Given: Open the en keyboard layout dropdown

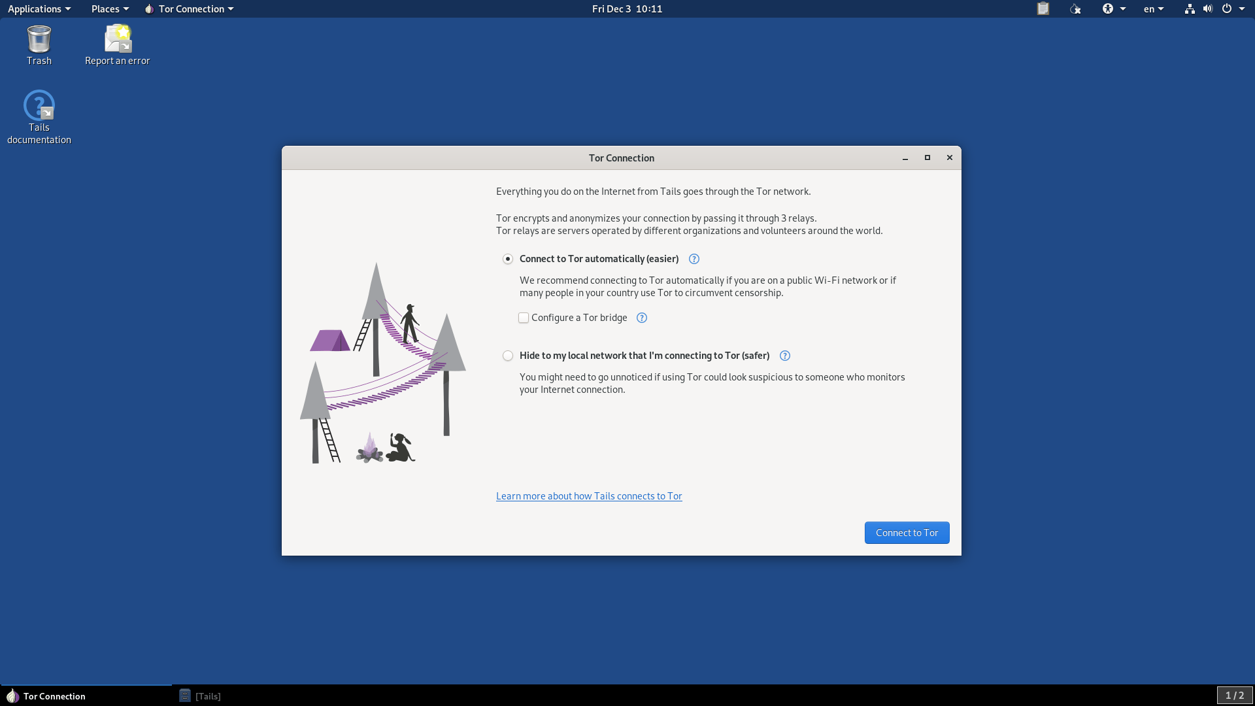Looking at the screenshot, I should pos(1153,8).
